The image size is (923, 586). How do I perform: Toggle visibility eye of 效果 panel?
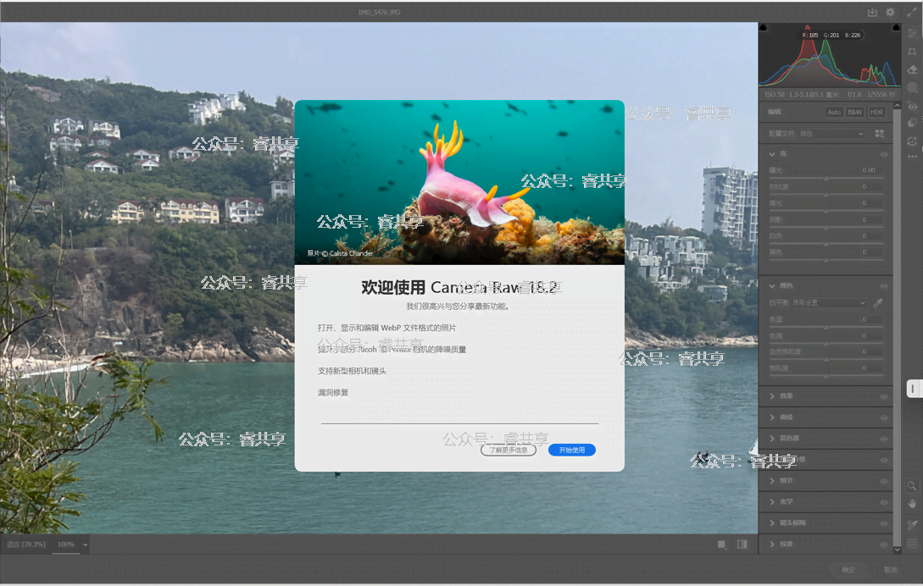pyautogui.click(x=884, y=396)
